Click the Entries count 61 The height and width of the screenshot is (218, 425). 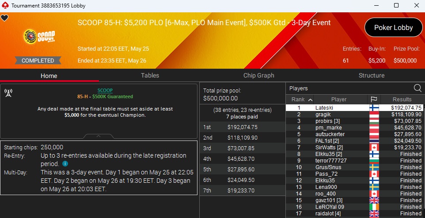point(345,60)
